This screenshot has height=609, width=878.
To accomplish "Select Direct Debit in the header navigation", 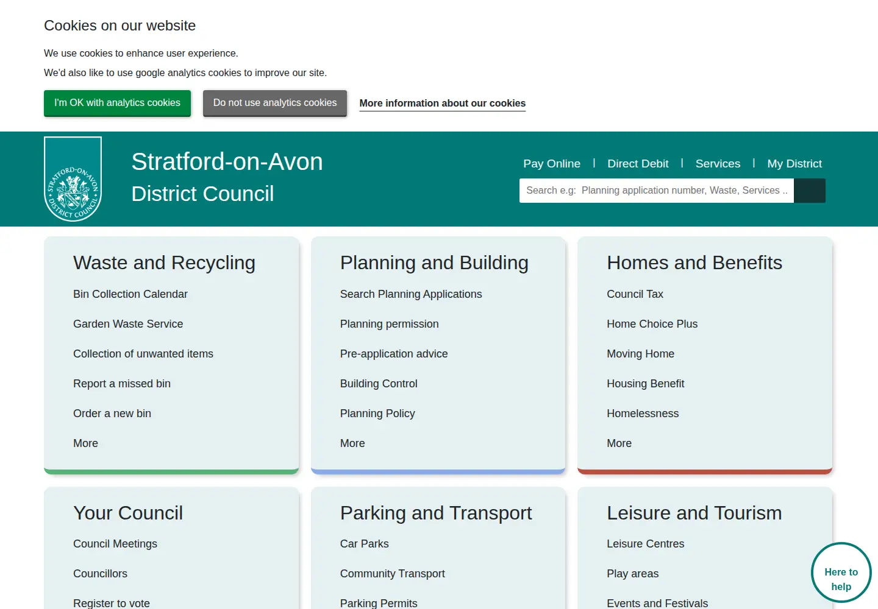I will coord(638,164).
